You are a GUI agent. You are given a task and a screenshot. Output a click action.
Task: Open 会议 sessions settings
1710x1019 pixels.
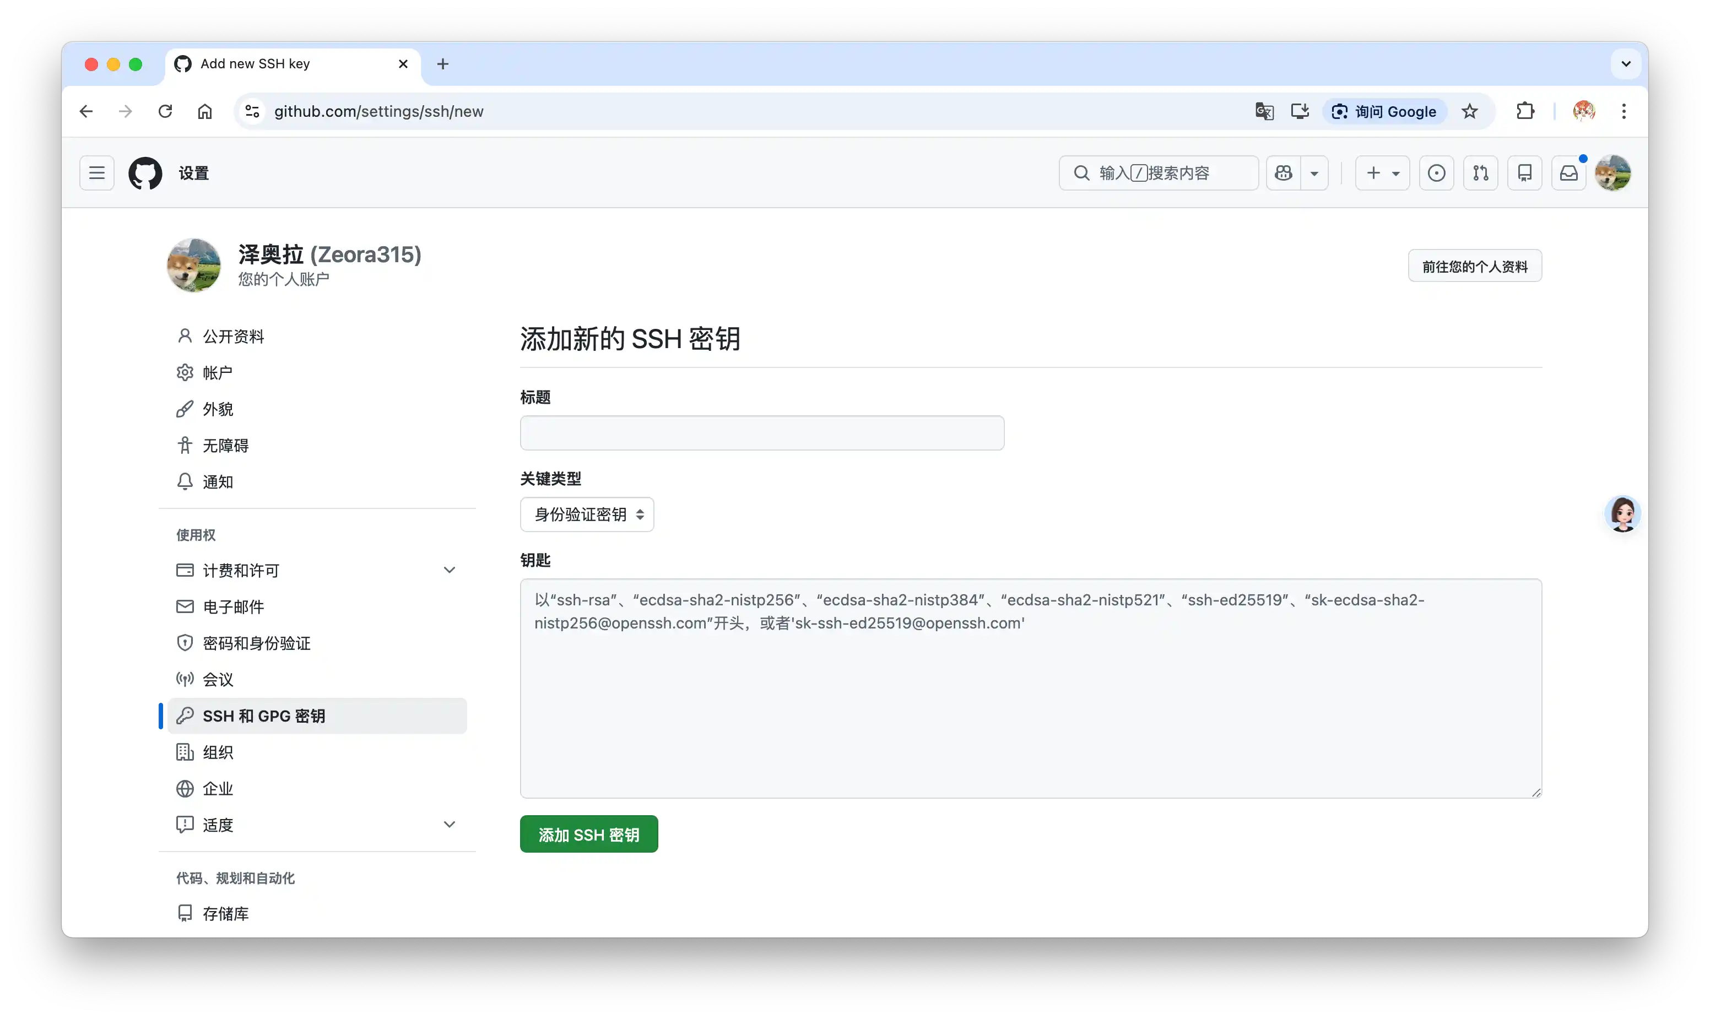coord(317,679)
